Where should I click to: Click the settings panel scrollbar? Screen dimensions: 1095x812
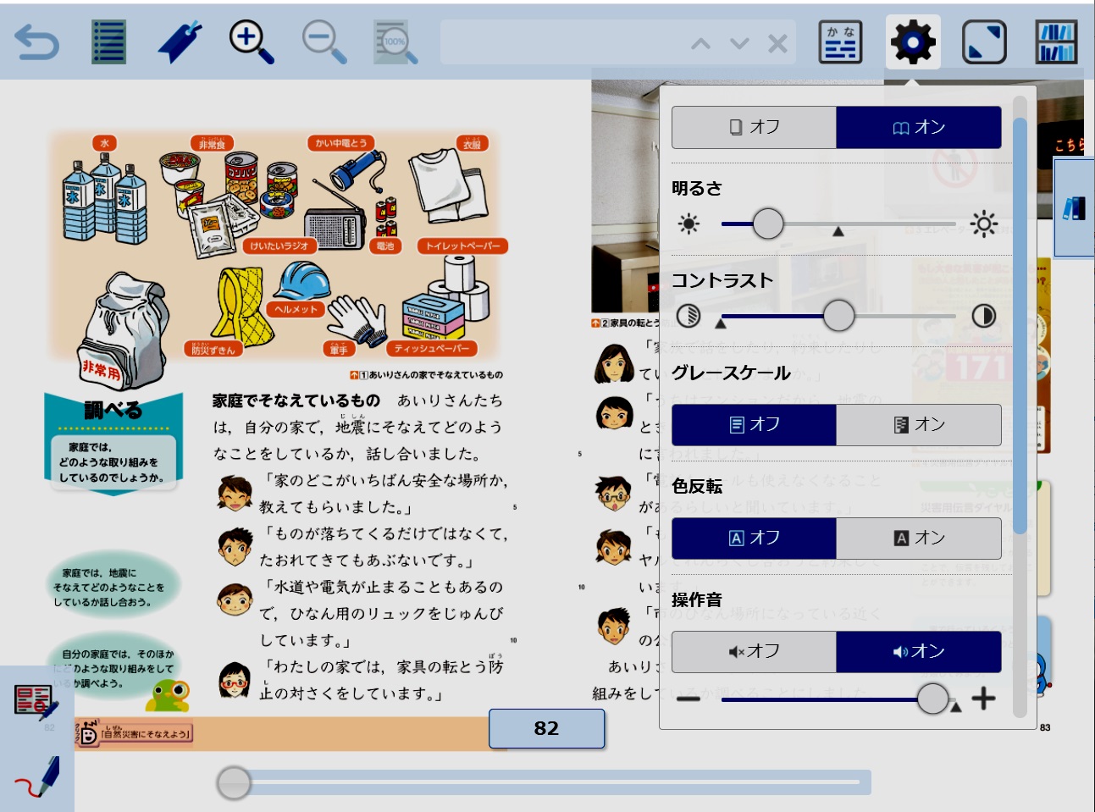[x=1020, y=326]
